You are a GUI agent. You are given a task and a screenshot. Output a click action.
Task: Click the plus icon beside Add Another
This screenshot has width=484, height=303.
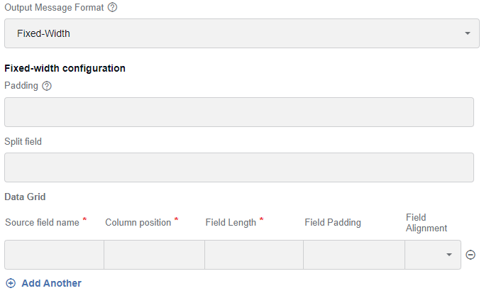click(11, 283)
